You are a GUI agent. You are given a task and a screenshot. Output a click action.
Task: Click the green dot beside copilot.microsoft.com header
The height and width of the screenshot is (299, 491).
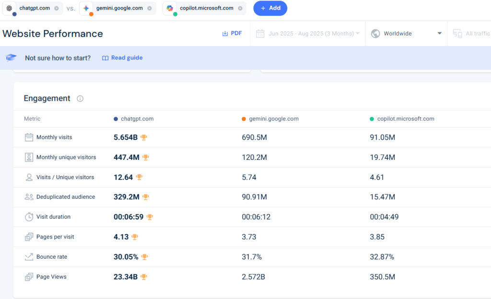click(x=372, y=119)
